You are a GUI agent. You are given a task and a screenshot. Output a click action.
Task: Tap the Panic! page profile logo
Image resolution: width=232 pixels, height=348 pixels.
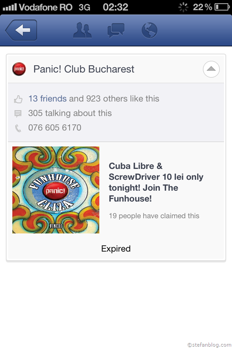coord(19,69)
